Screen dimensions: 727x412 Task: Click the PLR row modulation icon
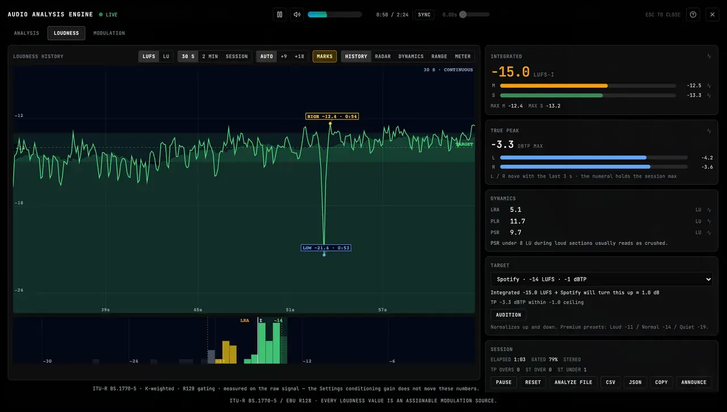point(709,221)
